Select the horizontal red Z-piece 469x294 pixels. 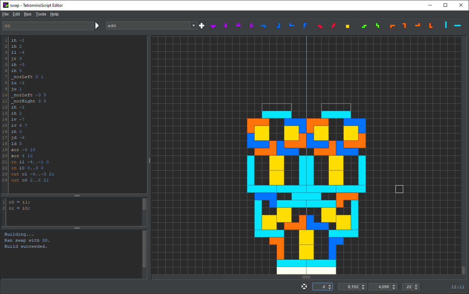click(320, 26)
